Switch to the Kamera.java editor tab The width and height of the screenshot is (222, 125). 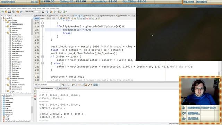coord(54,16)
